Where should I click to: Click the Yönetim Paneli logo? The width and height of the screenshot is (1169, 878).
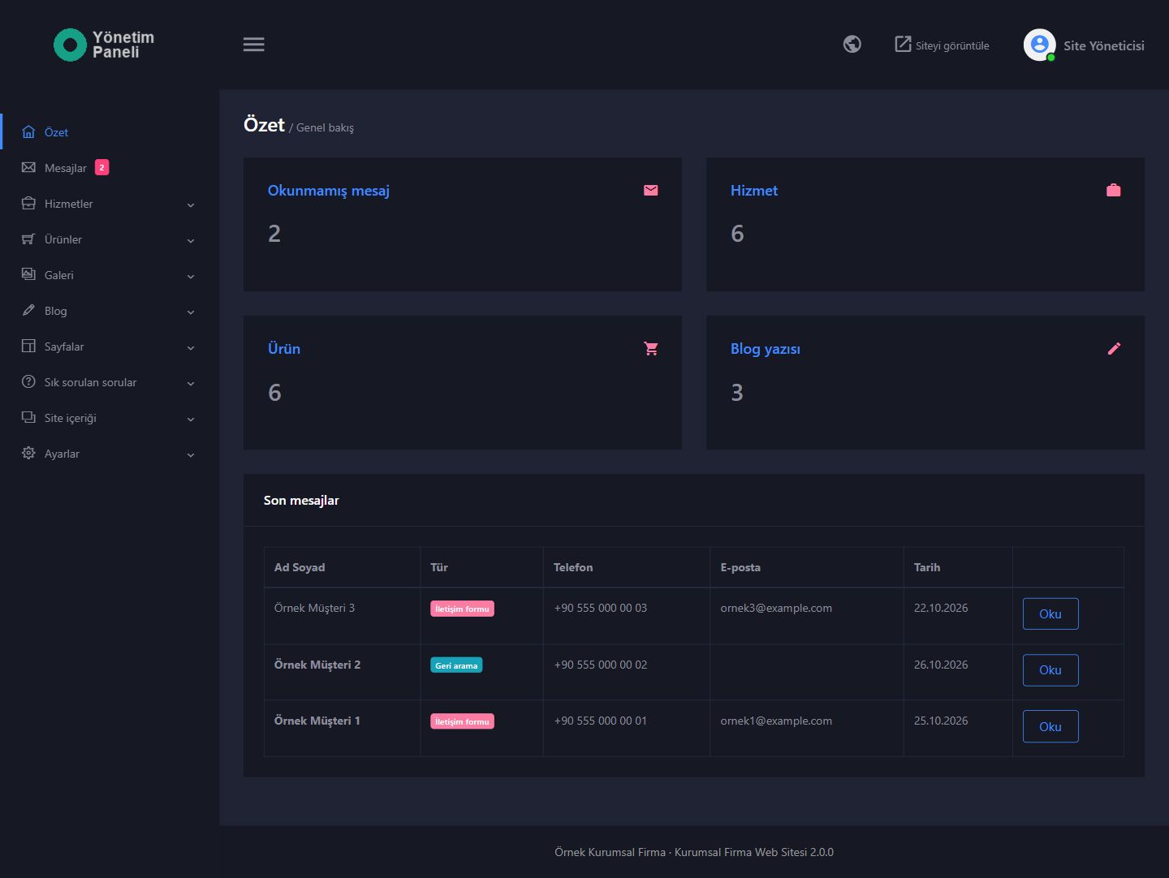[104, 45]
